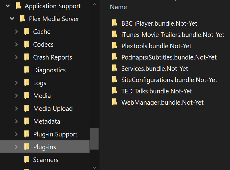The image size is (230, 170).
Task: Click the Crash Reports folder icon
Action: point(27,57)
